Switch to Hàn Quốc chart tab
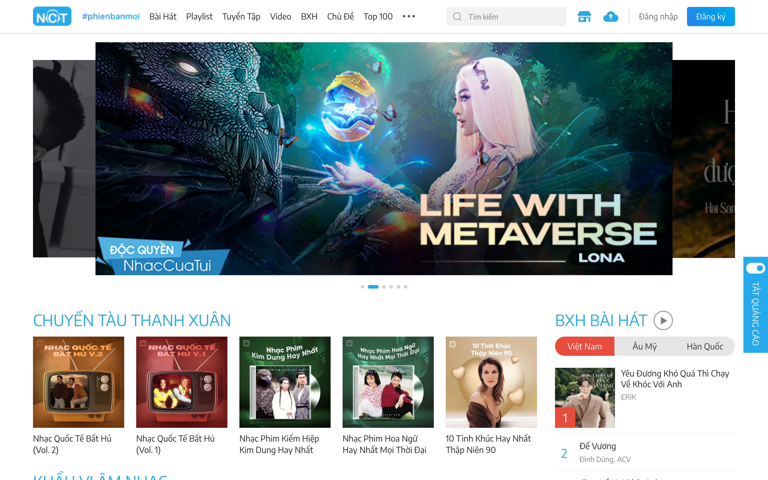The width and height of the screenshot is (768, 480). pyautogui.click(x=704, y=346)
